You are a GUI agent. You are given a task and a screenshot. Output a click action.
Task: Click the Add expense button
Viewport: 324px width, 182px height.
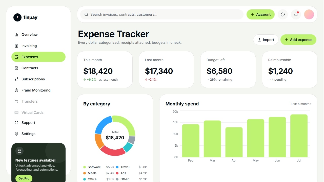click(x=298, y=40)
